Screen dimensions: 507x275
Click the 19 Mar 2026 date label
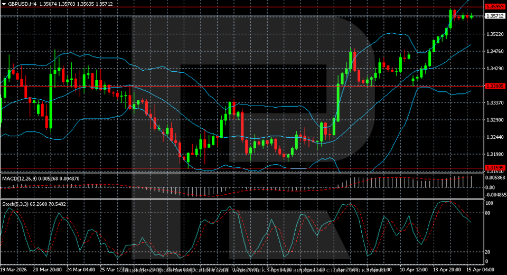[15, 270]
